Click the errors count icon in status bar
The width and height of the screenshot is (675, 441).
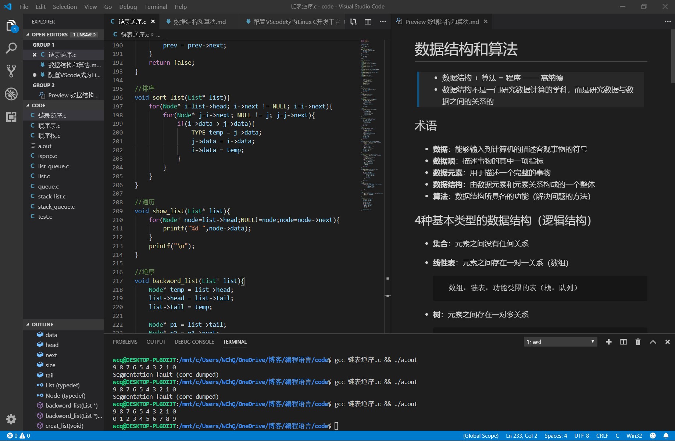[x=10, y=436]
